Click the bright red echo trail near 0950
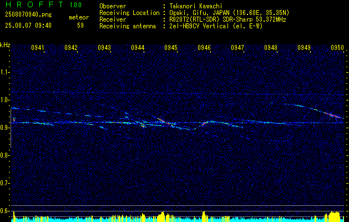The height and width of the screenshot is (222, 349). click(x=332, y=115)
